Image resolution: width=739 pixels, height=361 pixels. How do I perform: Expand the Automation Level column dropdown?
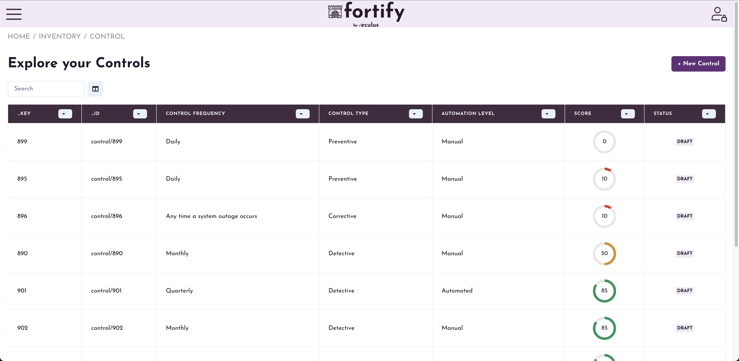548,114
